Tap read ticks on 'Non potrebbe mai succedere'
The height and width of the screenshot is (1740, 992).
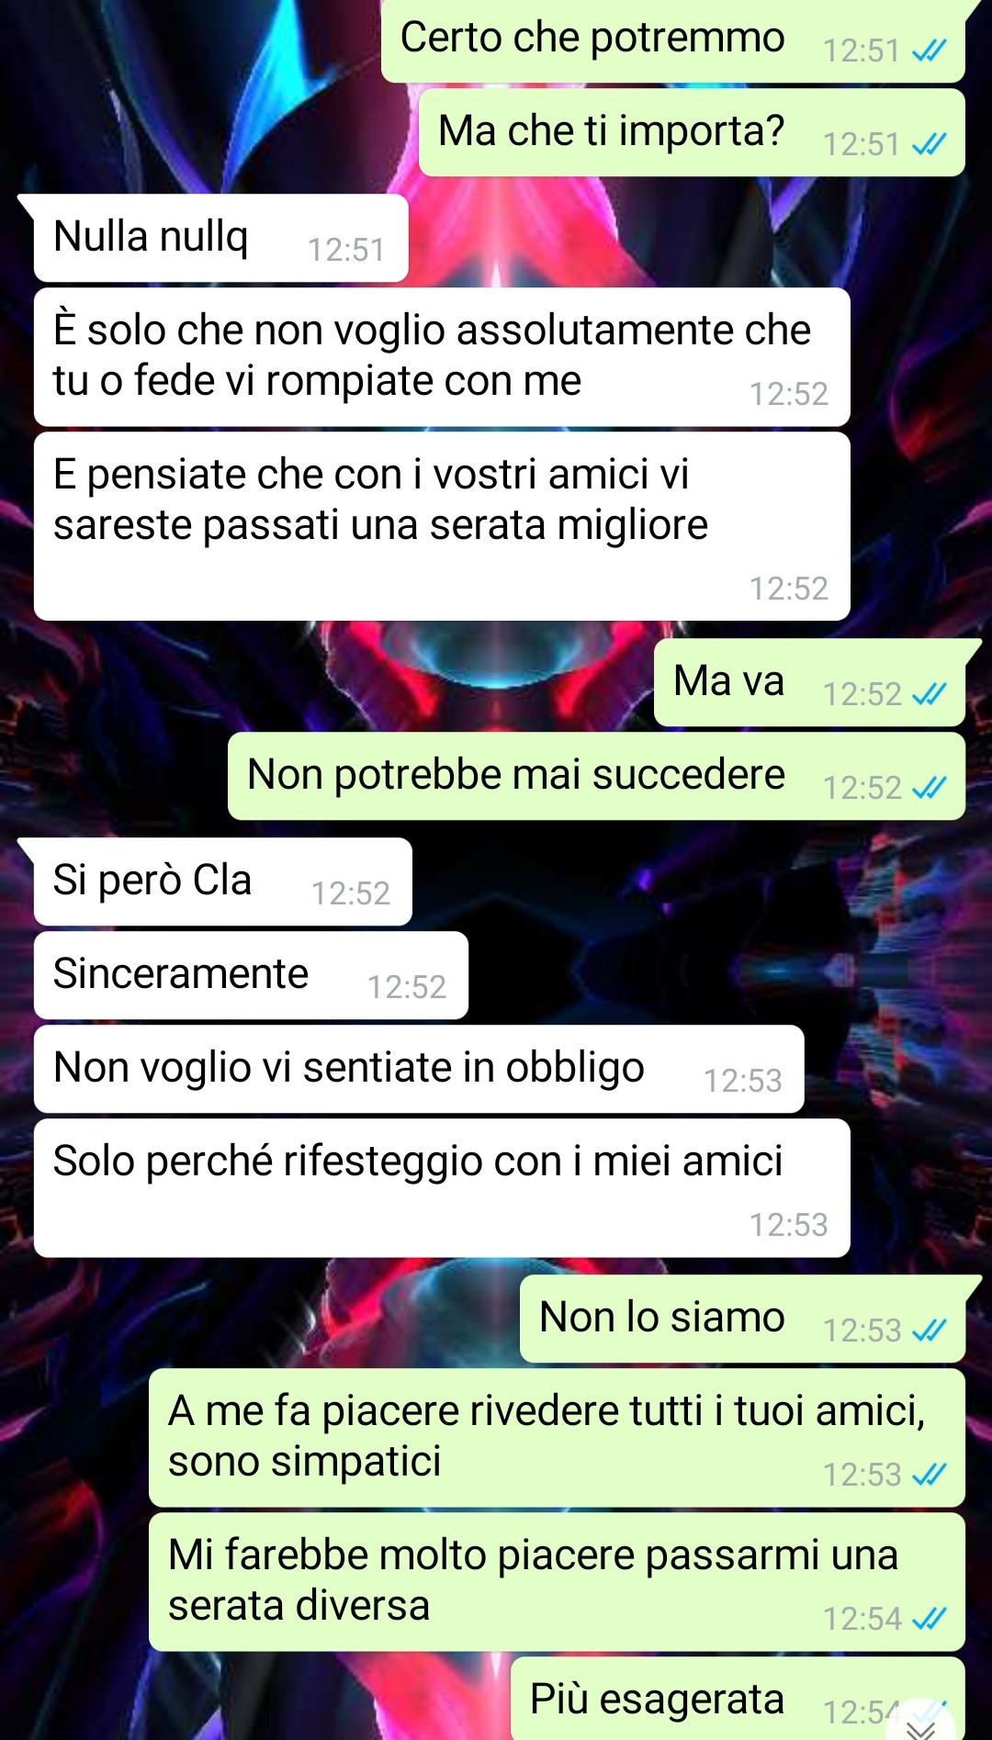929,789
